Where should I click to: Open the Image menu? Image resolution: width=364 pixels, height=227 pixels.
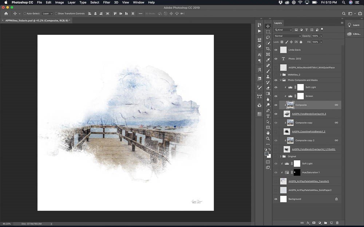coord(59,2)
